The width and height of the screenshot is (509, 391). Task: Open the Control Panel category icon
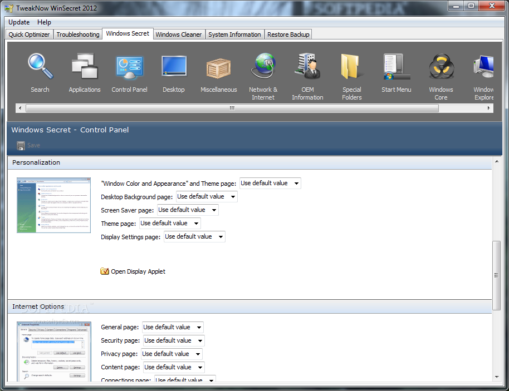pyautogui.click(x=129, y=67)
